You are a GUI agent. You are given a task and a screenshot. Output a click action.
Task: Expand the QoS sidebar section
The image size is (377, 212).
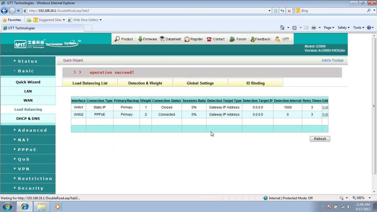[28, 159]
